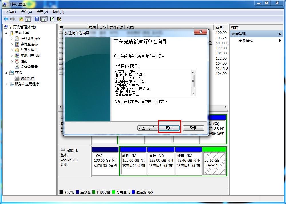Open the 文件(F) menu
Viewport: 286px width, 204px height.
[x=11, y=12]
